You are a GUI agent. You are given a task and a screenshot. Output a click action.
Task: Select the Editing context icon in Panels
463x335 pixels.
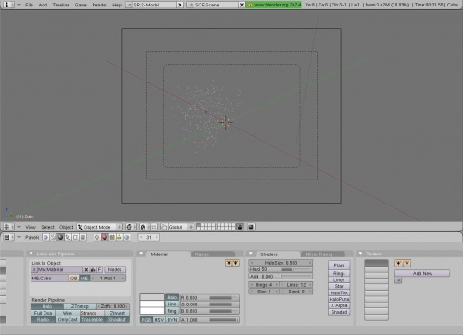click(x=75, y=237)
